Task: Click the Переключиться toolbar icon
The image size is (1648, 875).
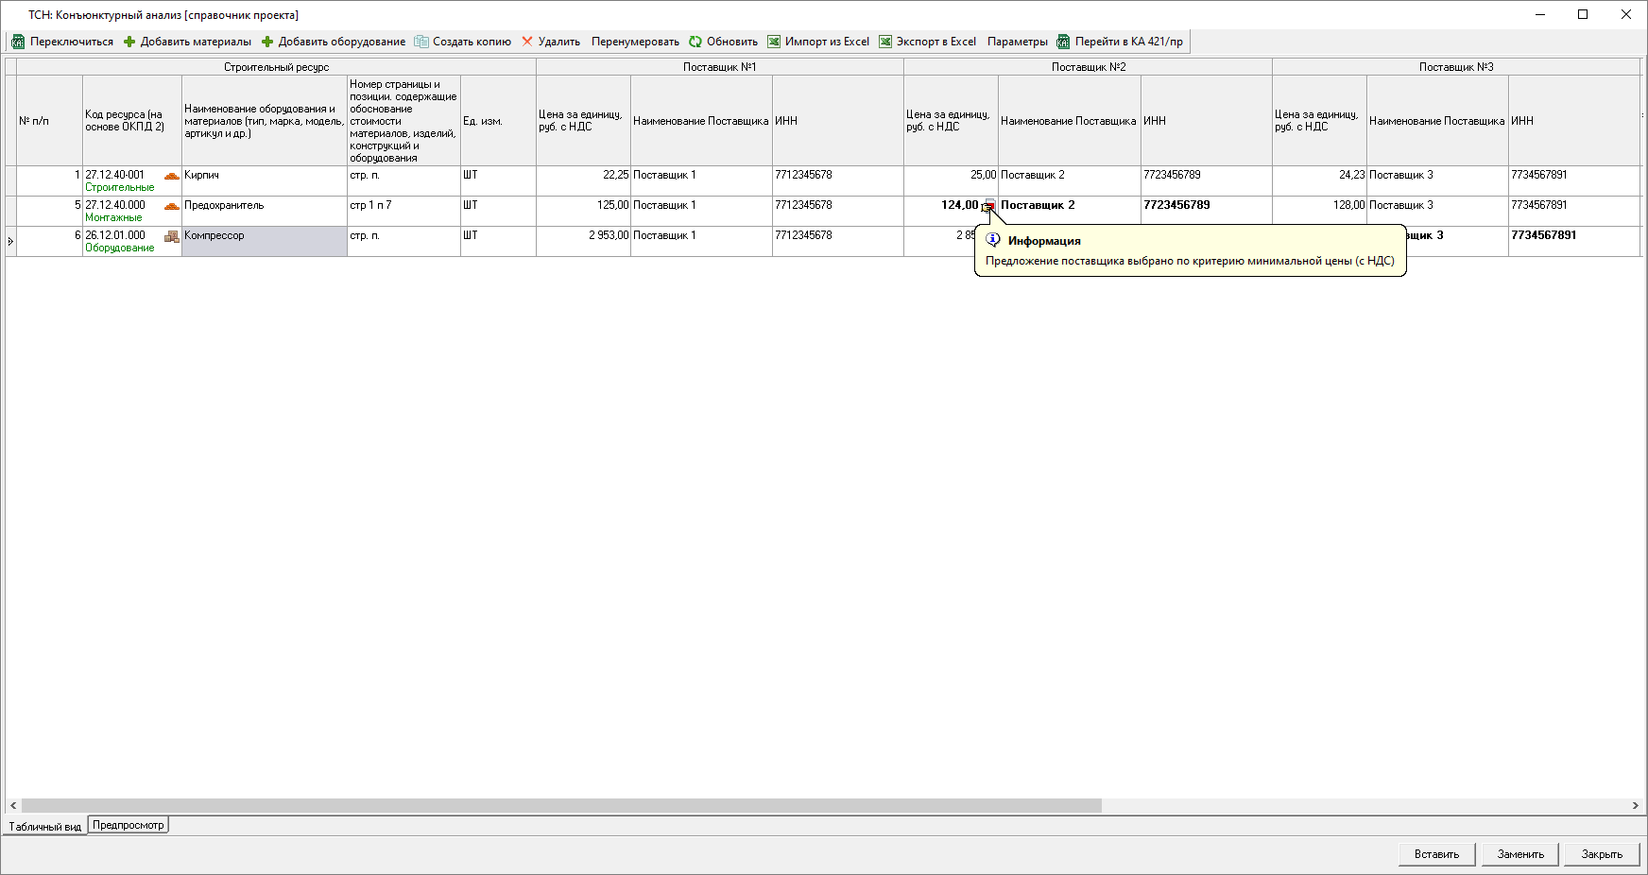Action: pyautogui.click(x=18, y=42)
